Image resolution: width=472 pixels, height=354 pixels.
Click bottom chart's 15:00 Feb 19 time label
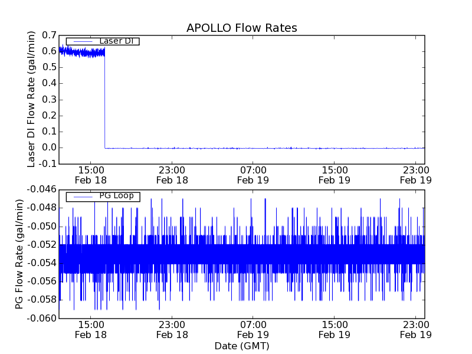335,330
